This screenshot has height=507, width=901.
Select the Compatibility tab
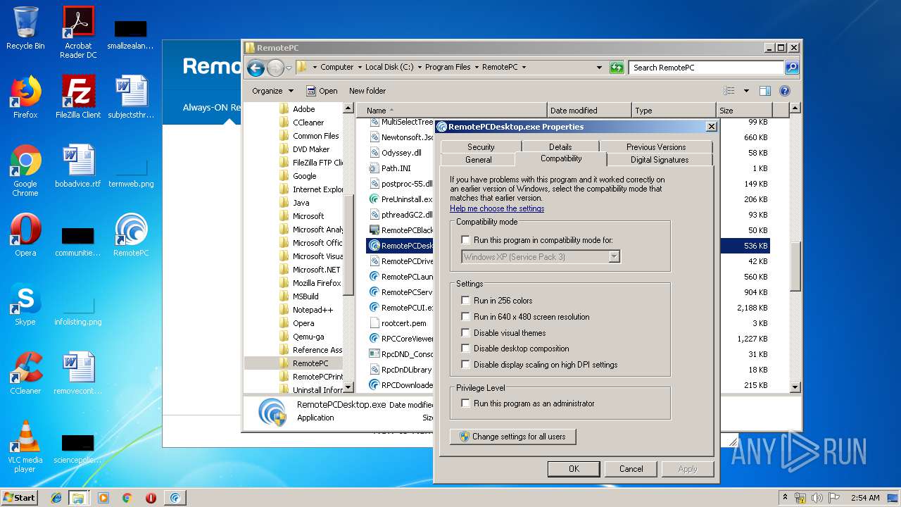tap(561, 158)
